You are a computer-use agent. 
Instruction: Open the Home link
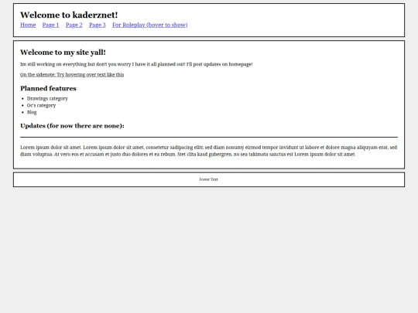[28, 25]
